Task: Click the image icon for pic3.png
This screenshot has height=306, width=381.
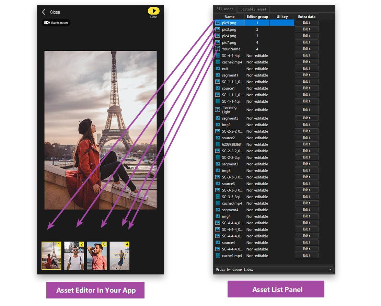Action: click(x=218, y=30)
